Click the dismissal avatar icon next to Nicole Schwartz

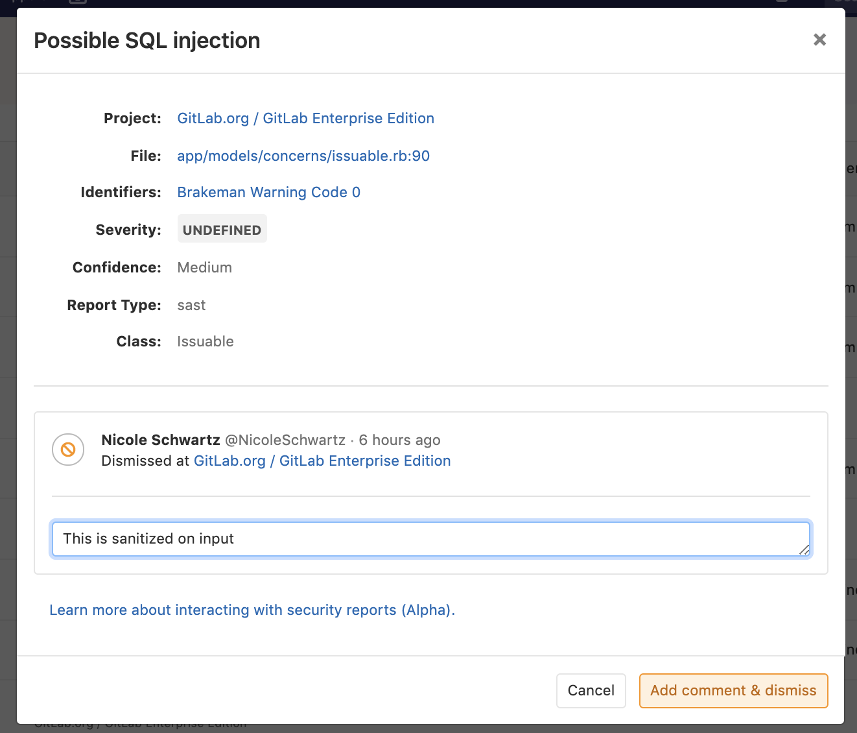pyautogui.click(x=67, y=450)
